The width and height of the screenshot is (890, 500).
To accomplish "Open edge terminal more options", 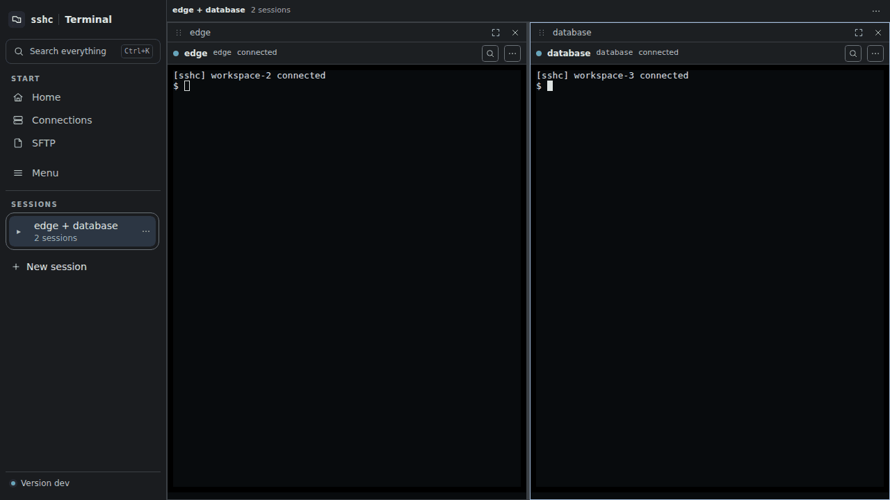I will [x=512, y=53].
